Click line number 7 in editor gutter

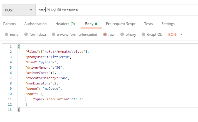(11, 78)
